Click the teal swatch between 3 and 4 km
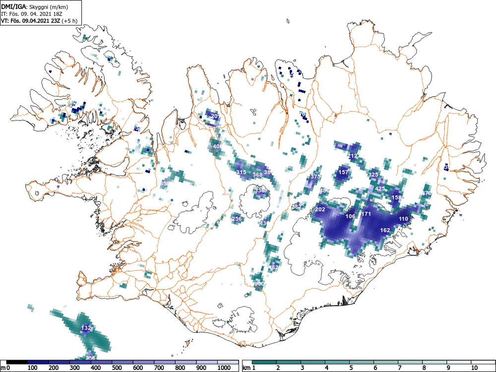This screenshot has height=372, width=496. coord(313,362)
